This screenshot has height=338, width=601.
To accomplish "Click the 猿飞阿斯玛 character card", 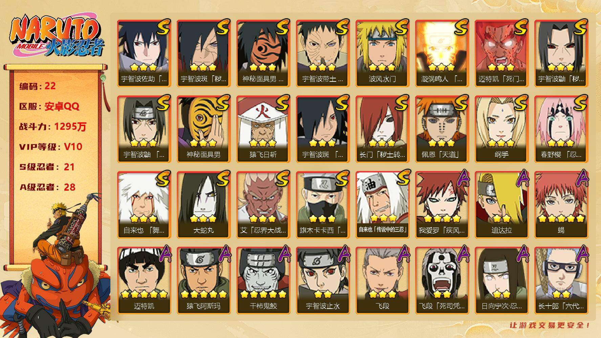I will click(x=203, y=281).
